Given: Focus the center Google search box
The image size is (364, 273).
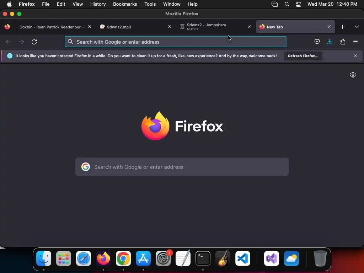Looking at the screenshot, I should click(x=182, y=167).
